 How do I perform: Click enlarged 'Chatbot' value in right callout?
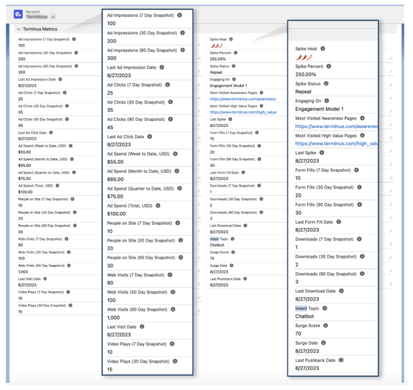tap(304, 316)
